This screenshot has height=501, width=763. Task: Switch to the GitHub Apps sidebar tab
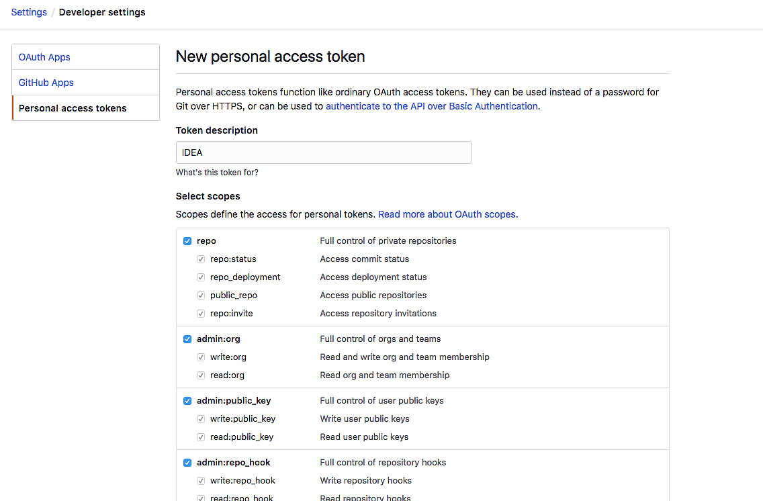pyautogui.click(x=46, y=83)
